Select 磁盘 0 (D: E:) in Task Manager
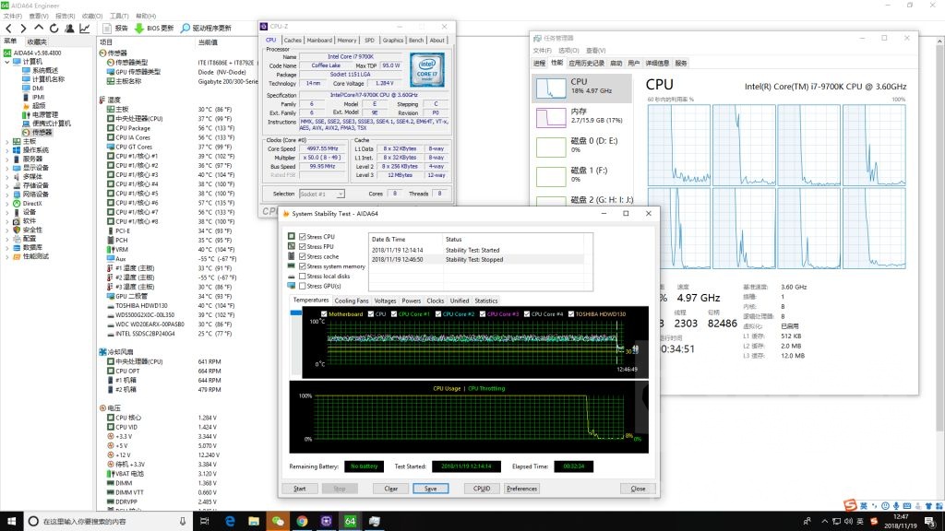This screenshot has width=945, height=531. coord(582,145)
